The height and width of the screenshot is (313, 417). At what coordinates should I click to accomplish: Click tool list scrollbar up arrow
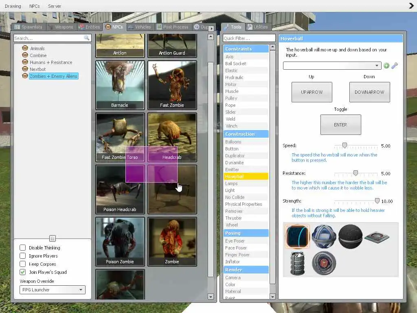point(272,47)
